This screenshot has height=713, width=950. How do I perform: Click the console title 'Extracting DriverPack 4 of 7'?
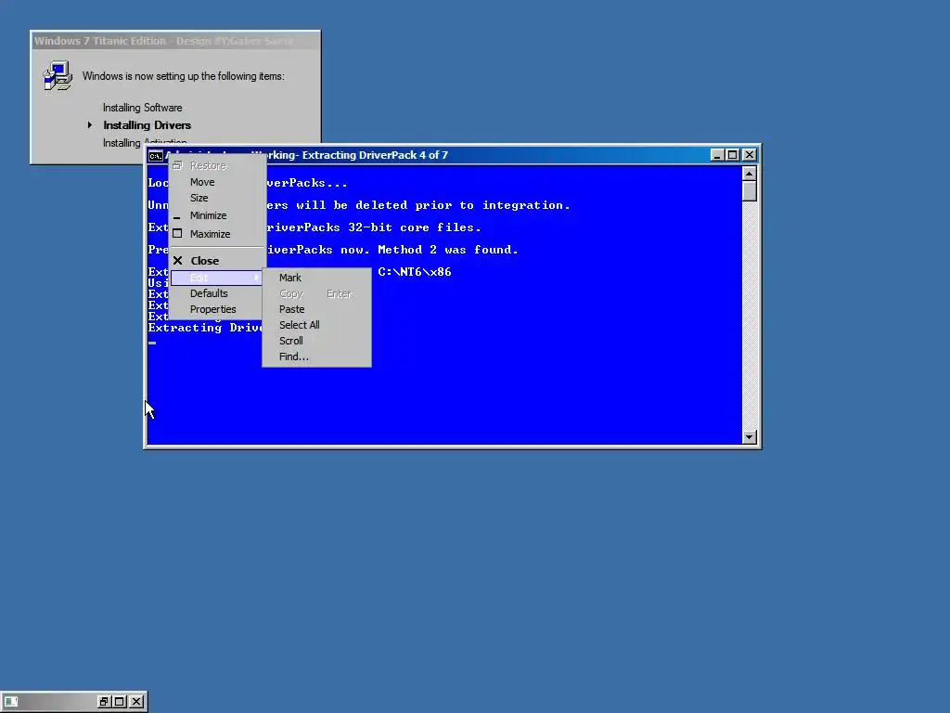375,155
